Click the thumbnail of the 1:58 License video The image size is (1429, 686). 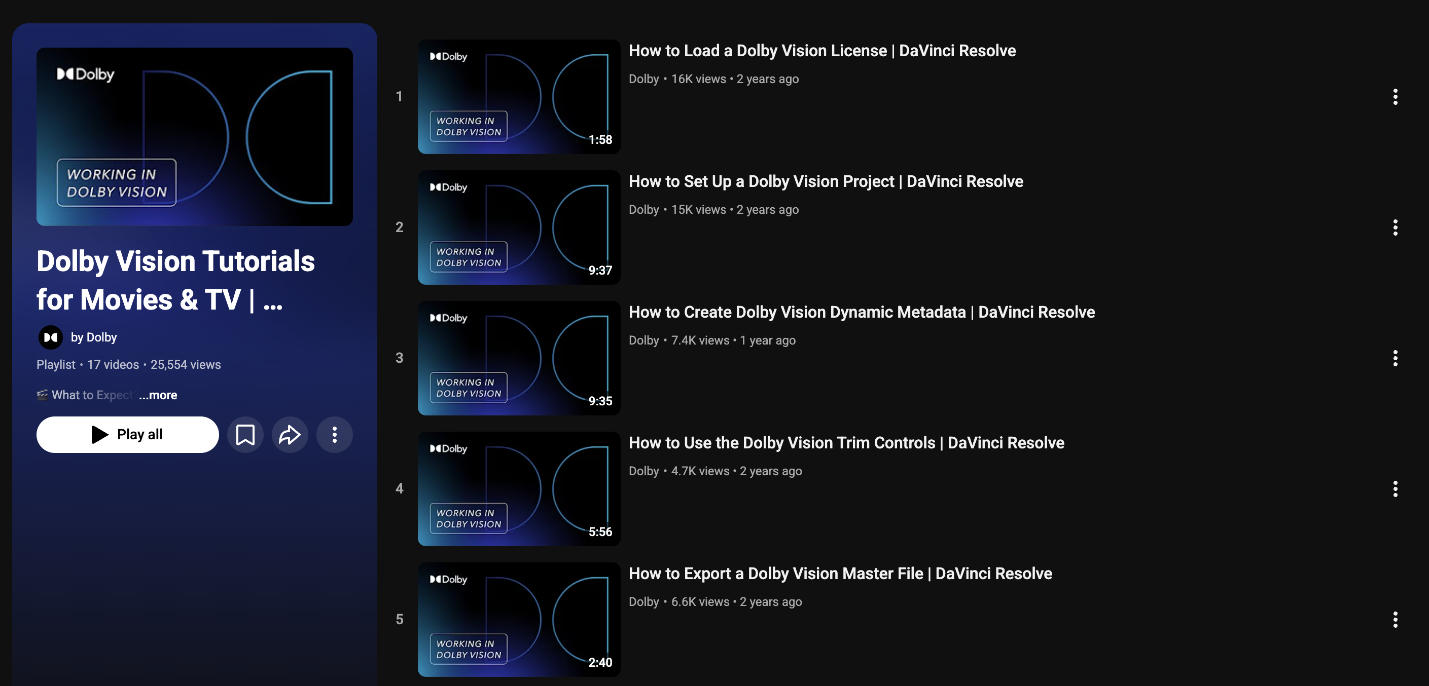pyautogui.click(x=519, y=97)
